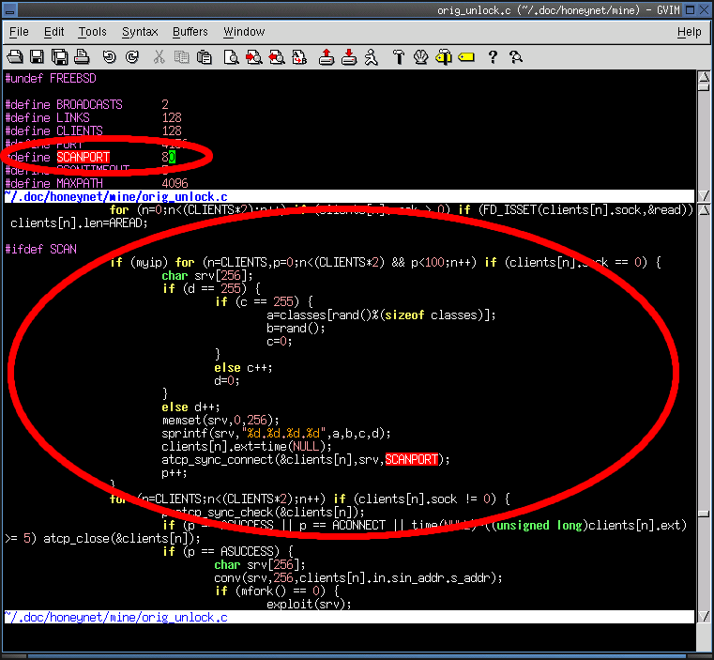714x660 pixels.
Task: Jump to Find Previous match icon
Action: [277, 57]
